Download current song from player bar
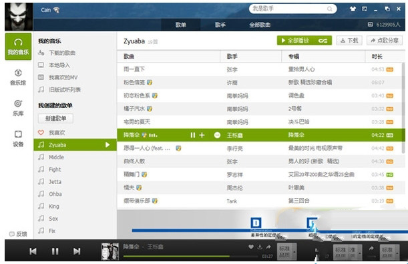408x264 pixels. 260,247
